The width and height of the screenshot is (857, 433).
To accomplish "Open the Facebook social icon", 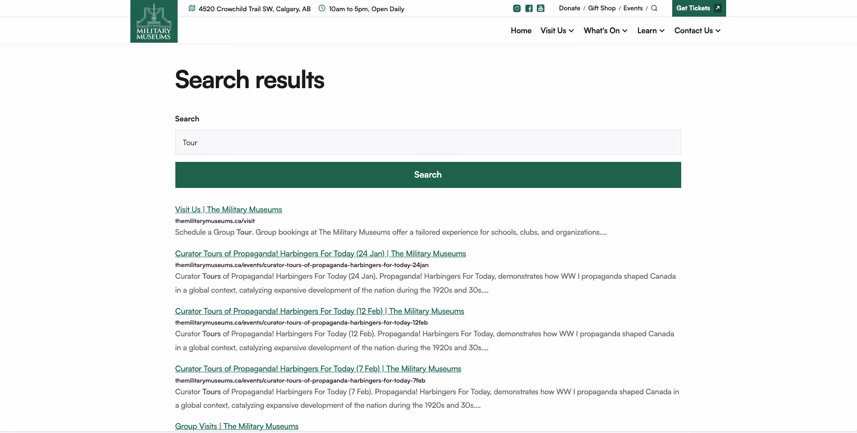I will coord(529,8).
